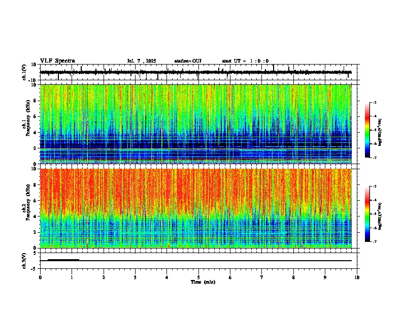Viewport: 402px width, 311px height.
Task: Click the ch.1 frequency spectrogram panel
Action: [198, 124]
